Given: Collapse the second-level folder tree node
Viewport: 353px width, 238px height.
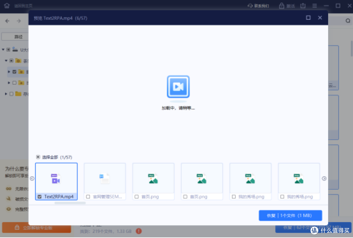Looking at the screenshot, I should [x=6, y=60].
